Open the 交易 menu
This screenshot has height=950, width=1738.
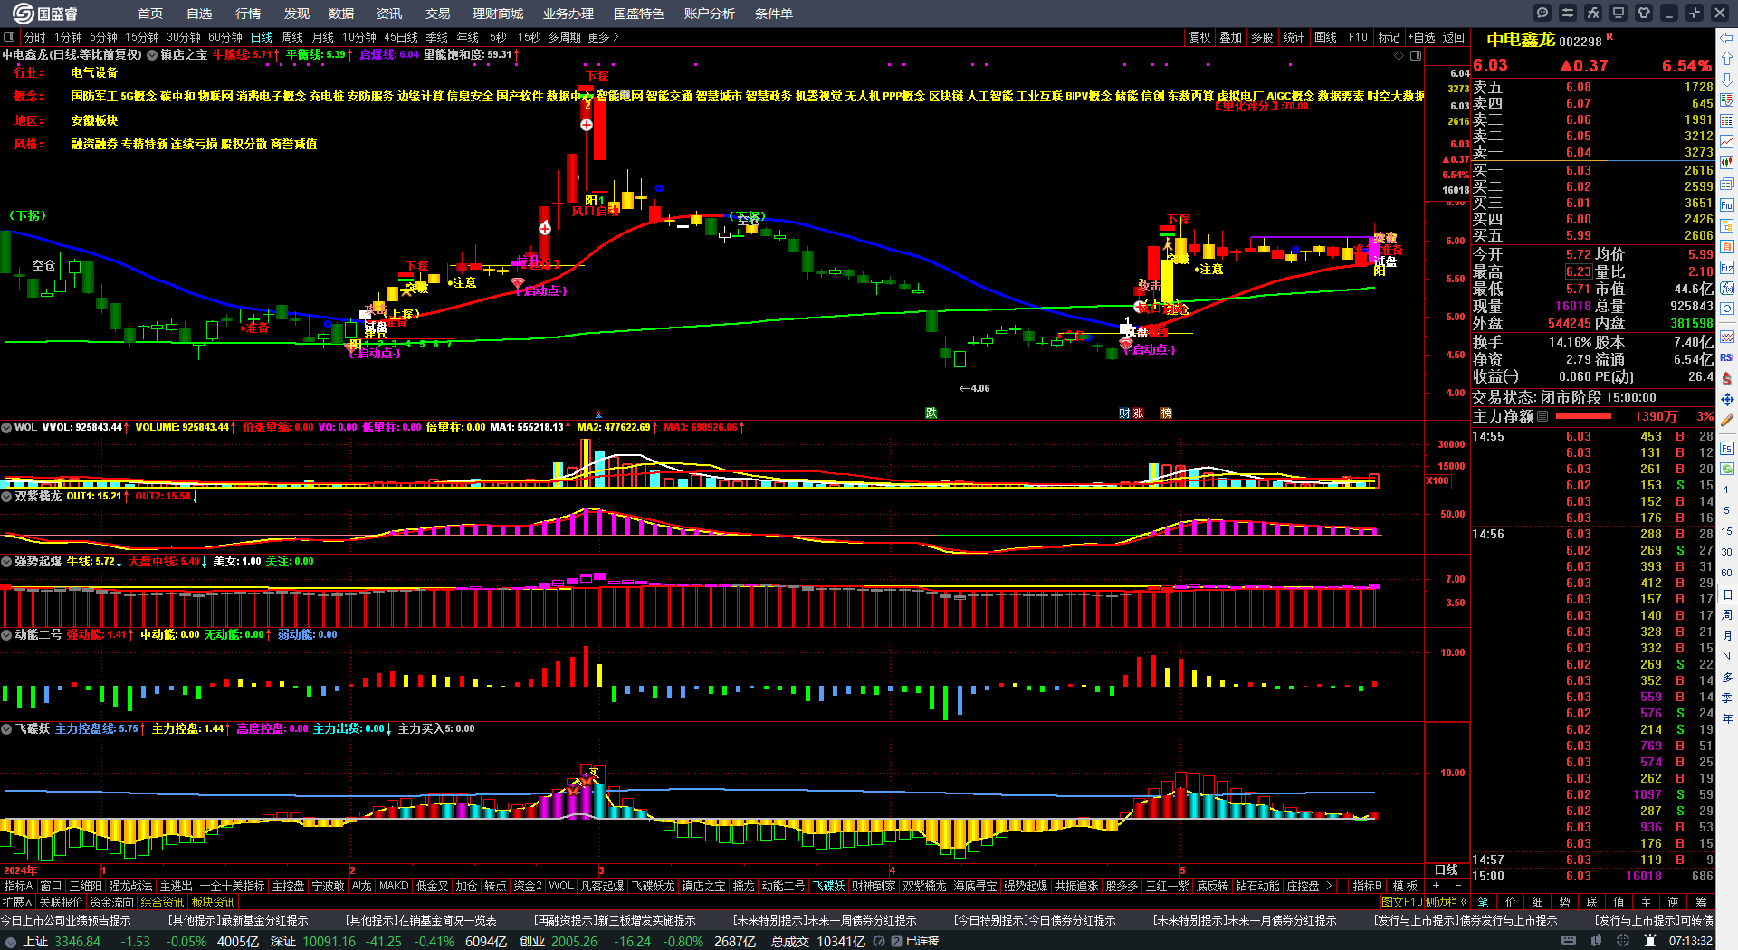438,14
